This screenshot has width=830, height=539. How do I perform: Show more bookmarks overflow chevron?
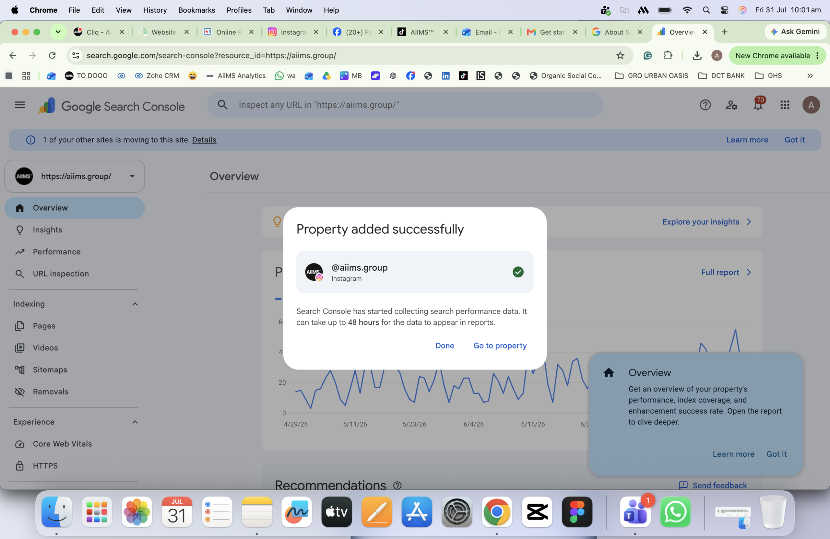810,76
